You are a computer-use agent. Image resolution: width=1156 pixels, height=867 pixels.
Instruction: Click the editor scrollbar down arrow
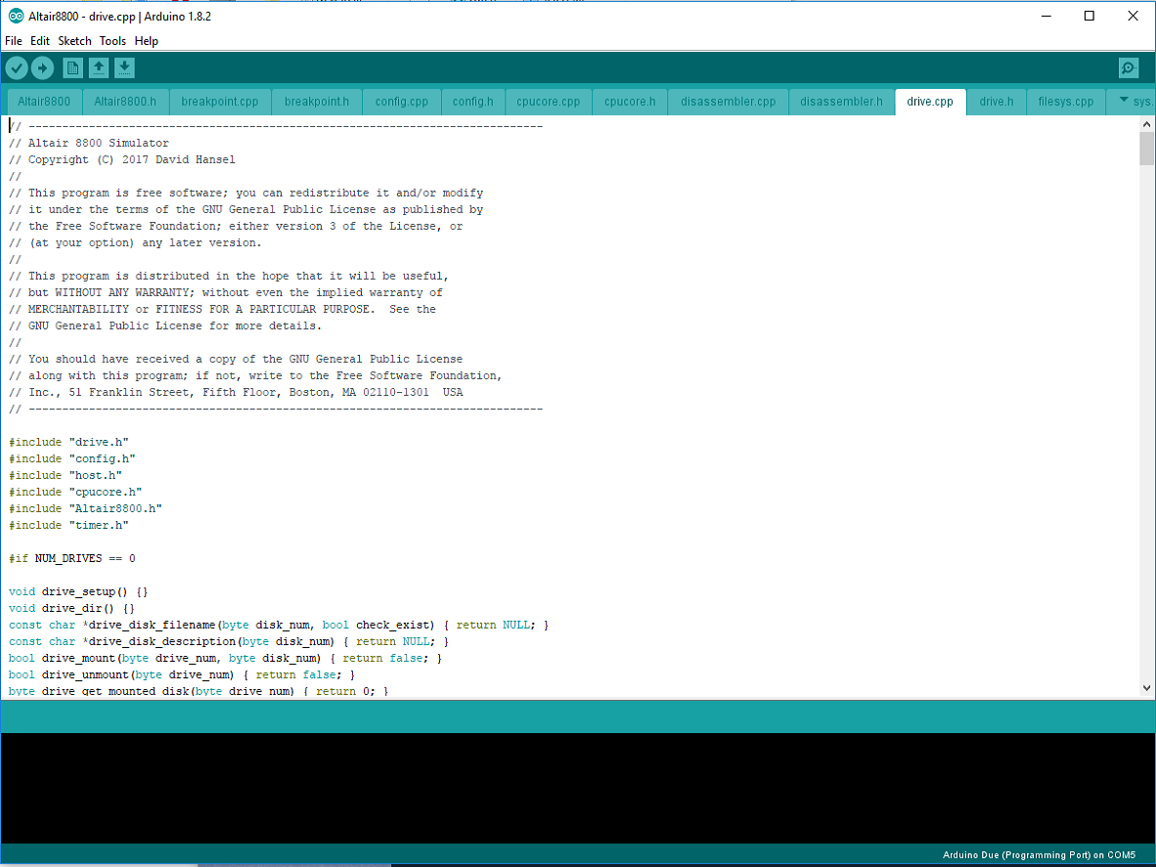tap(1146, 689)
